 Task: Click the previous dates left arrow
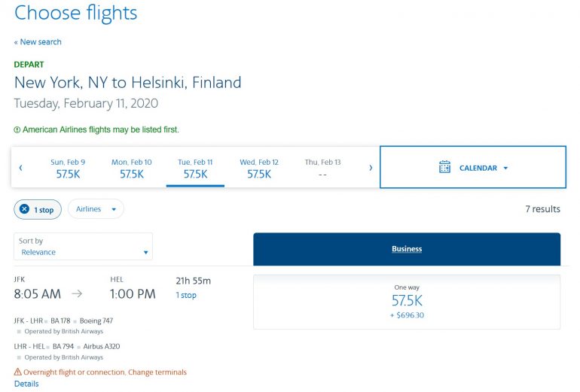click(20, 168)
